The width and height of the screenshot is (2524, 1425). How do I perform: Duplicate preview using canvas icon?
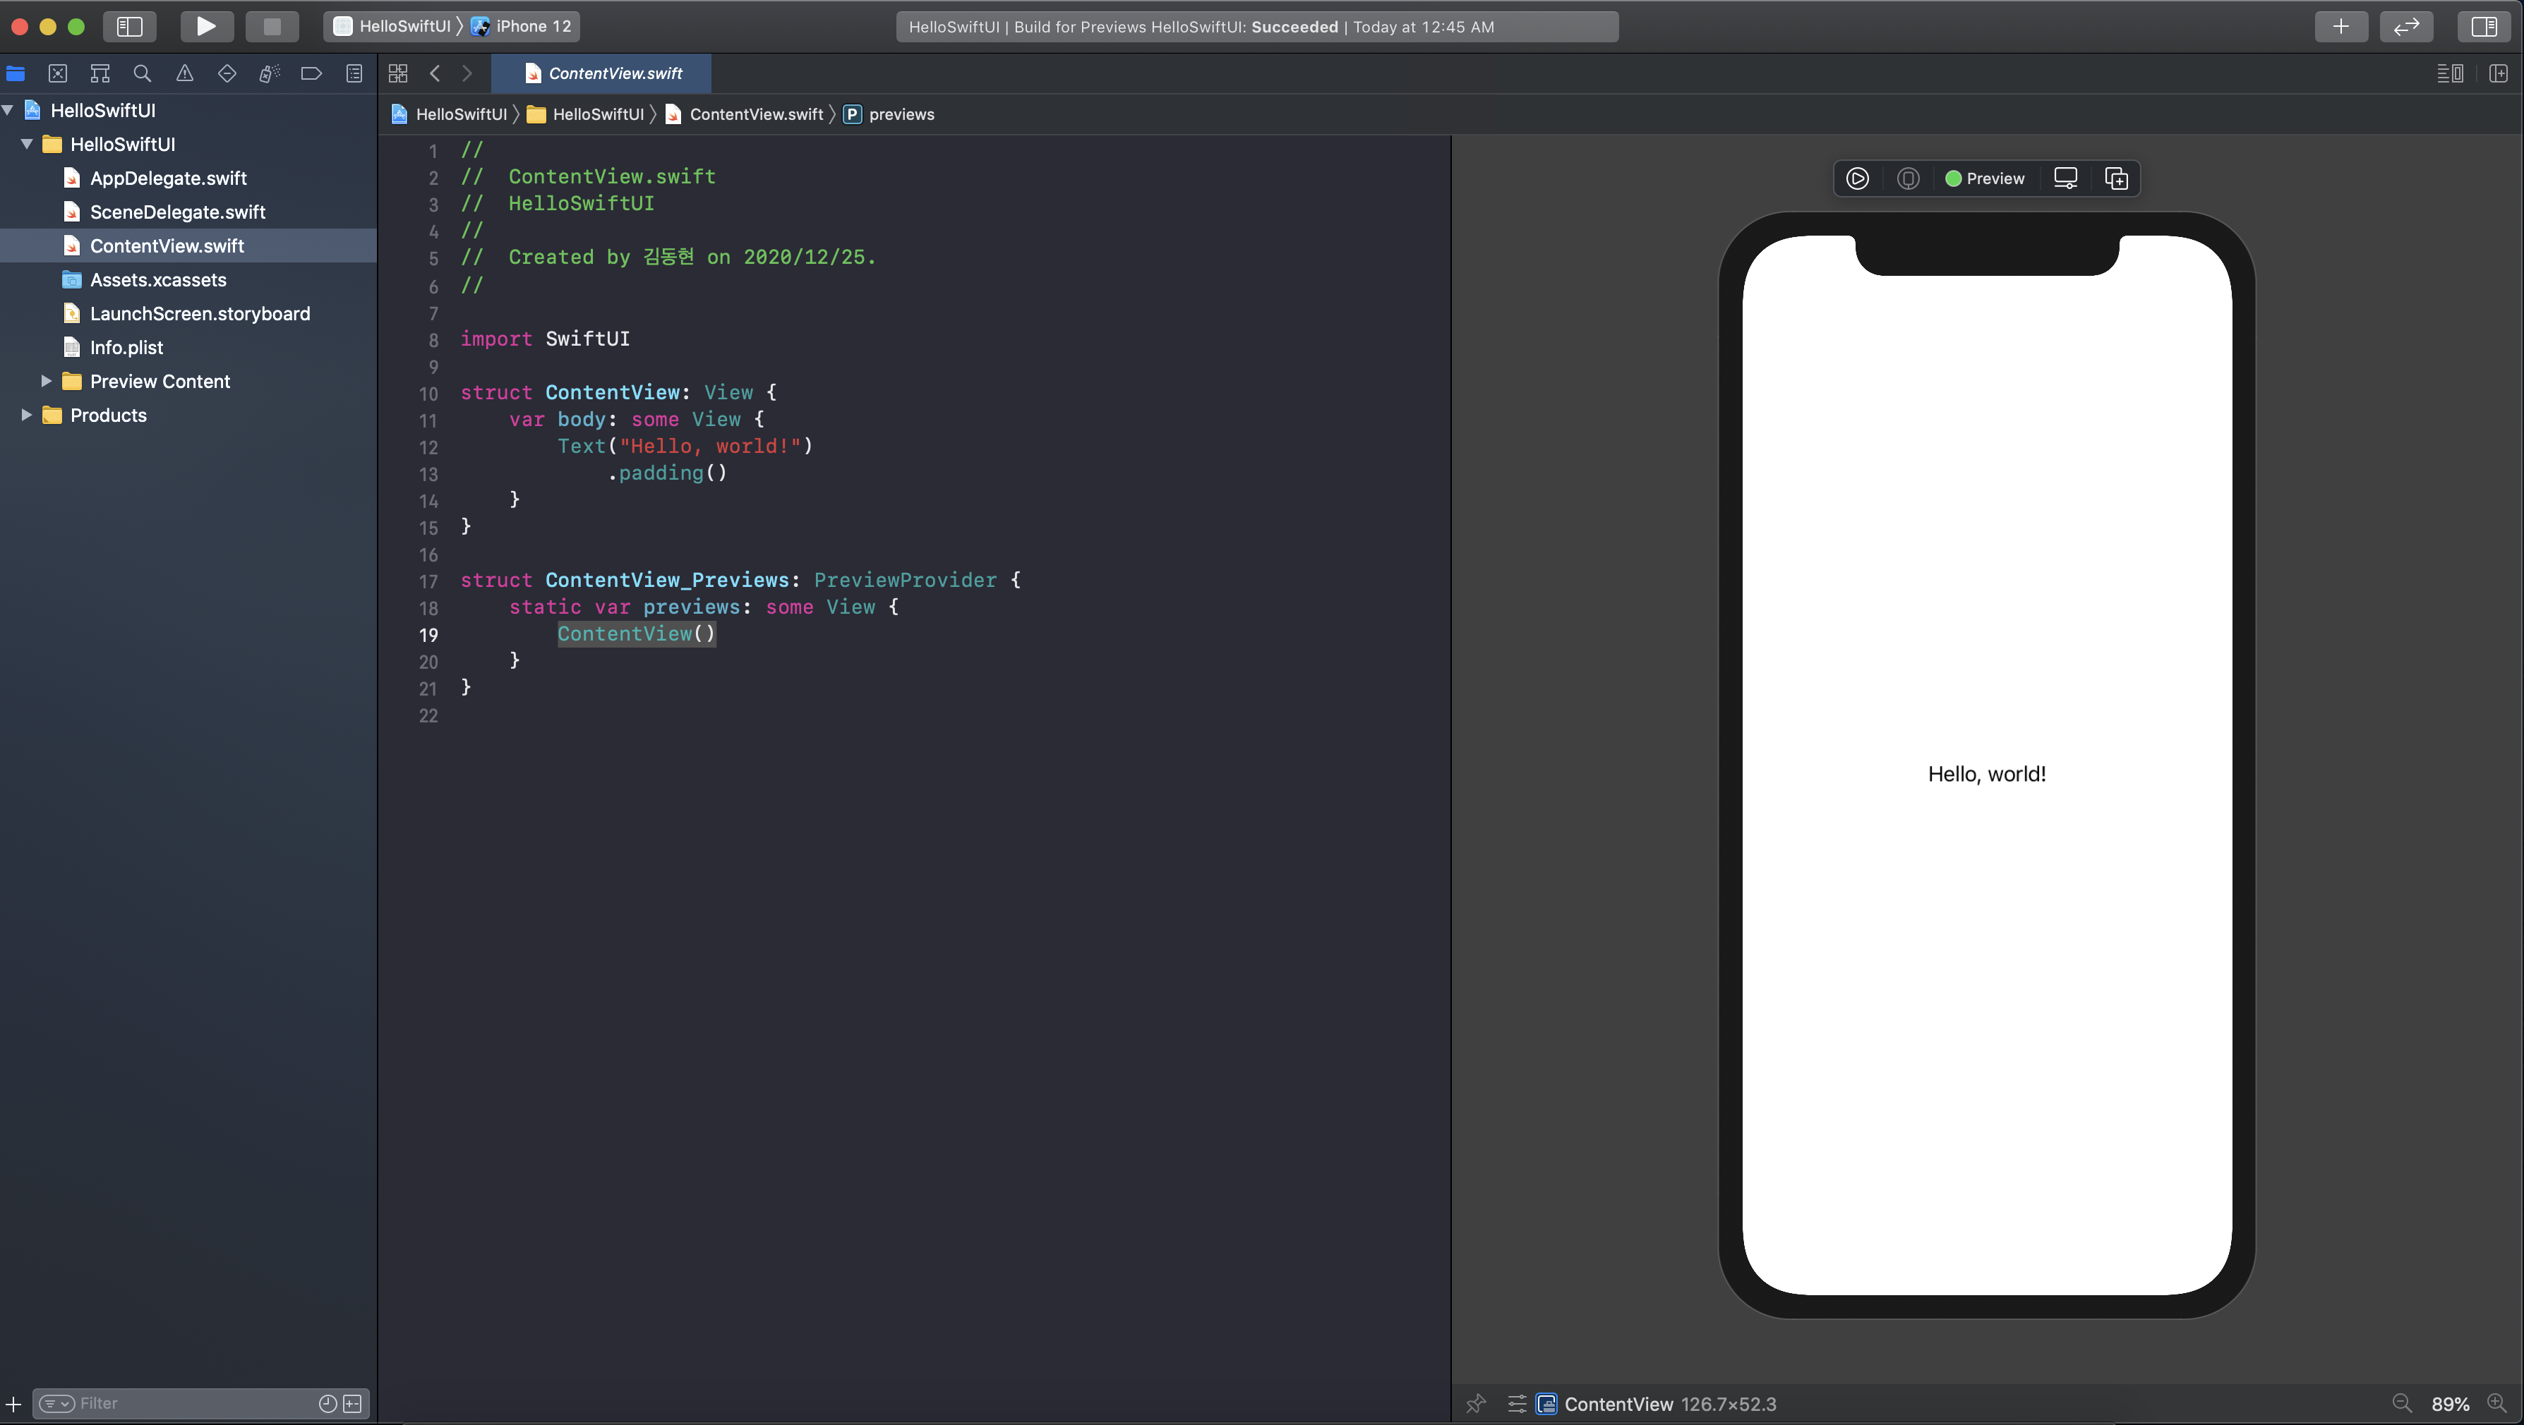2115,178
